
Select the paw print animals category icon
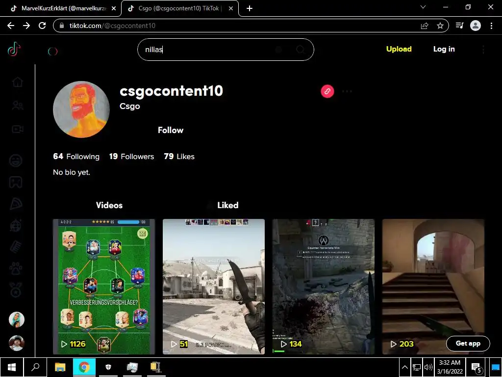pyautogui.click(x=16, y=269)
